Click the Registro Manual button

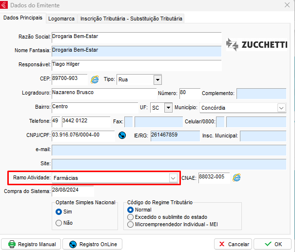pos(32,244)
